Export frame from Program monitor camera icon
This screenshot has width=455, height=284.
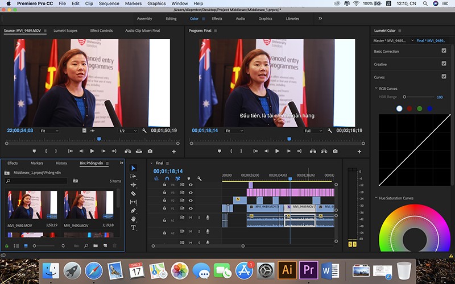[x=335, y=151]
